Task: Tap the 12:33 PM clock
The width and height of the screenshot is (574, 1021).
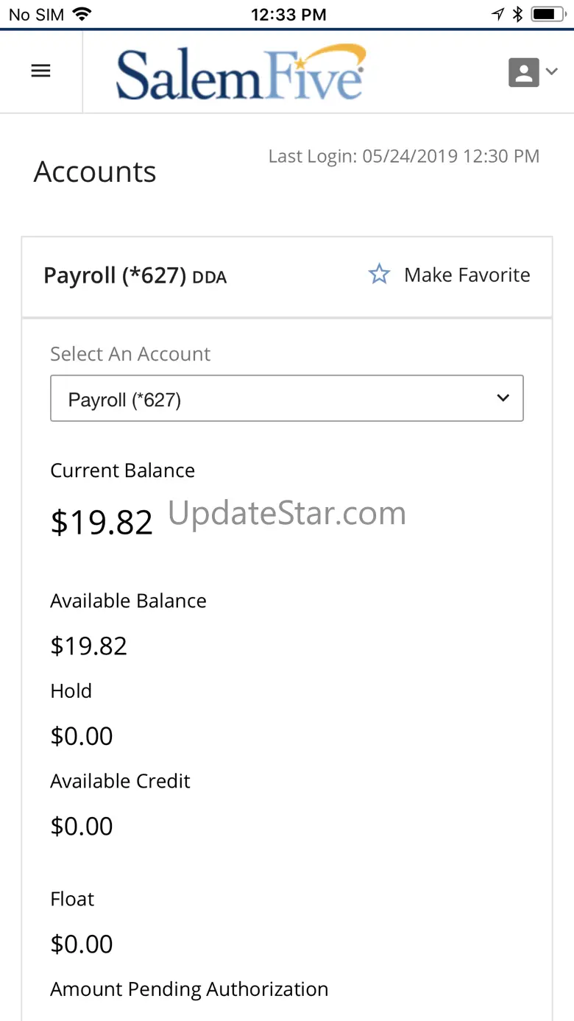Action: pyautogui.click(x=288, y=14)
